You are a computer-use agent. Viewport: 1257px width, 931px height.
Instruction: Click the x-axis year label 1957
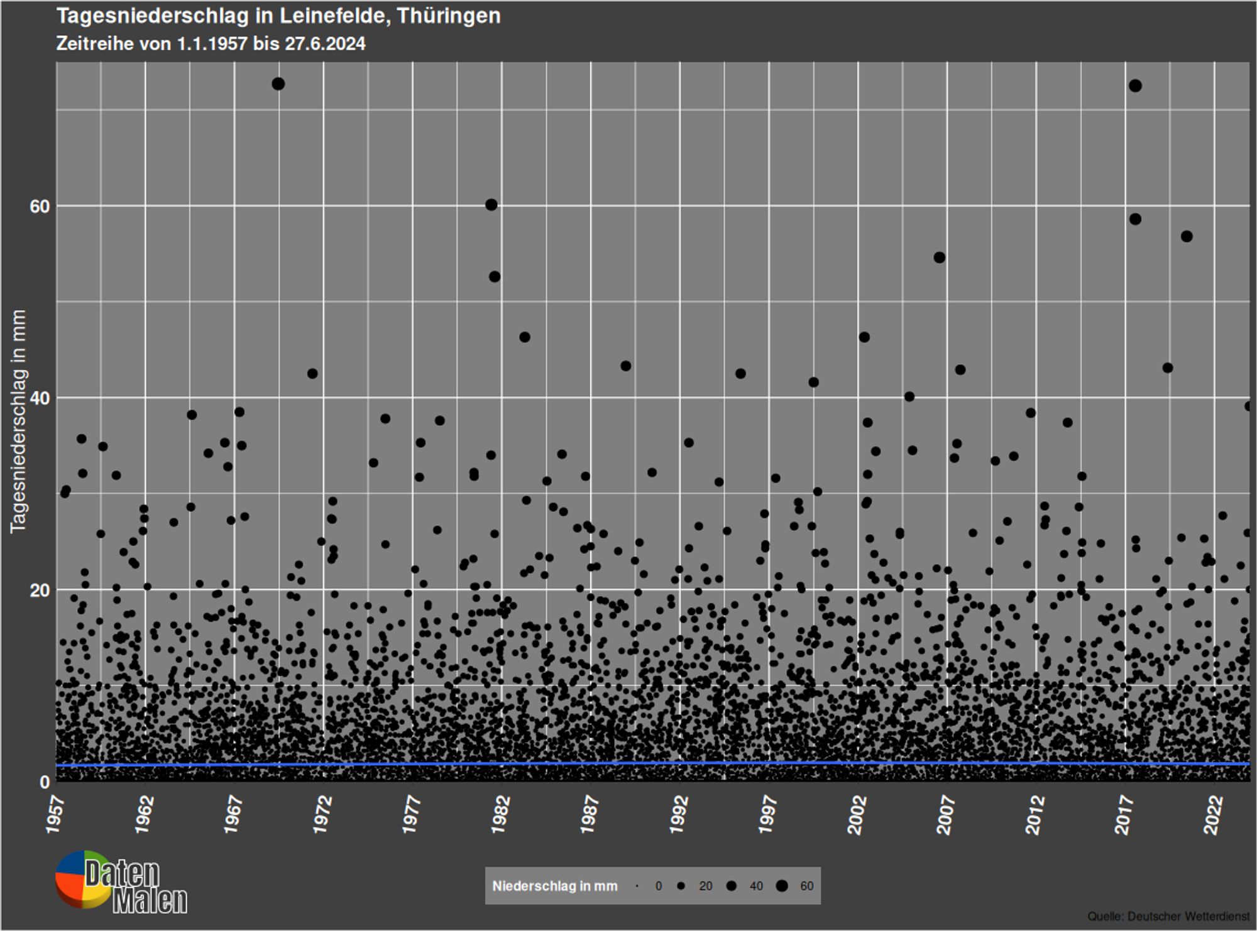tap(55, 814)
